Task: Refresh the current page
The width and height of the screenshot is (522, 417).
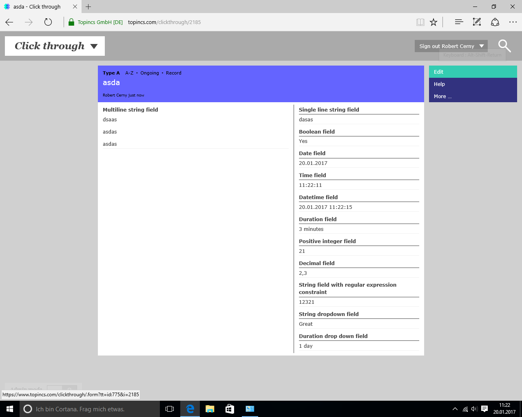Action: (48, 22)
